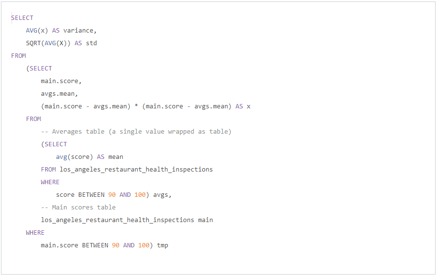Click the orange 100 before 'avgs,'
The height and width of the screenshot is (277, 438).
[x=140, y=195]
